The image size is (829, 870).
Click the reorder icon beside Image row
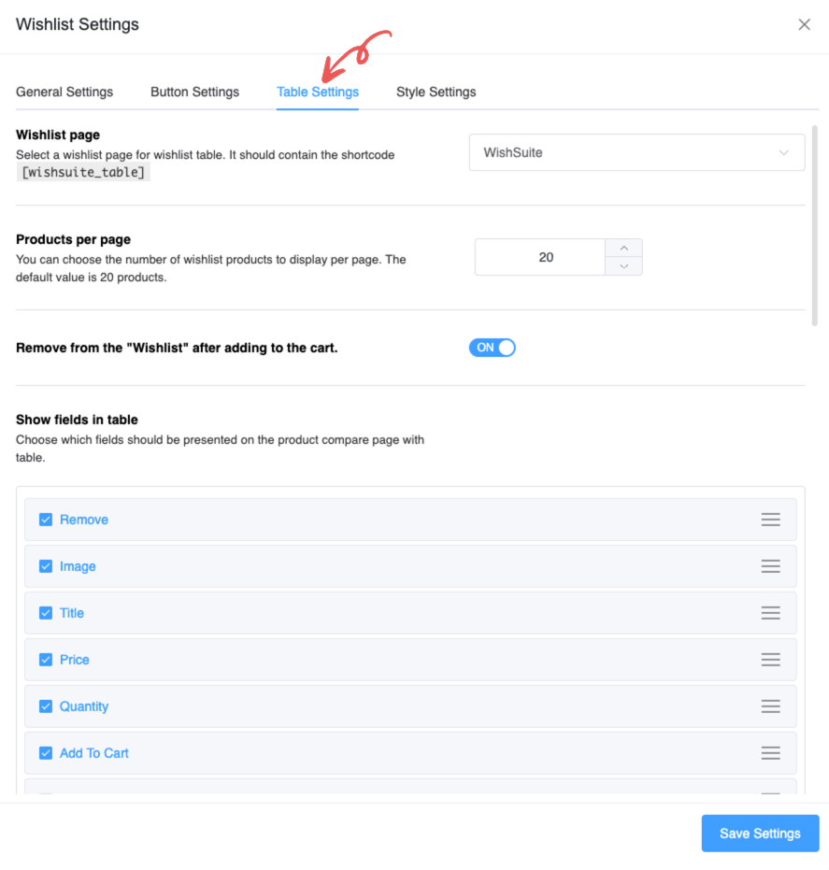(770, 566)
